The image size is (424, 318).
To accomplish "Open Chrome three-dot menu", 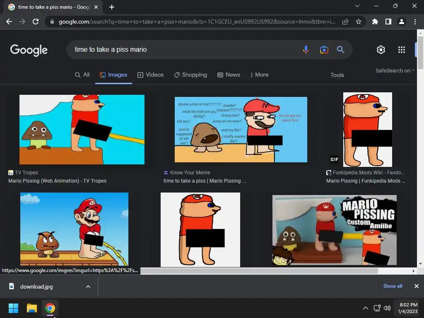I will click(x=415, y=22).
